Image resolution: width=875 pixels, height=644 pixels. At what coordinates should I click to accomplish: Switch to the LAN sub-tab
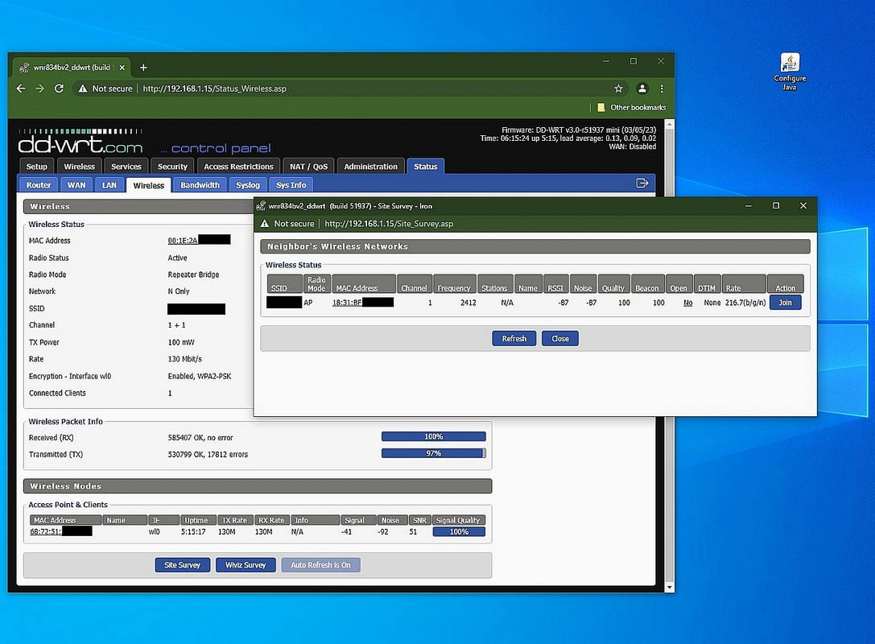click(x=109, y=184)
